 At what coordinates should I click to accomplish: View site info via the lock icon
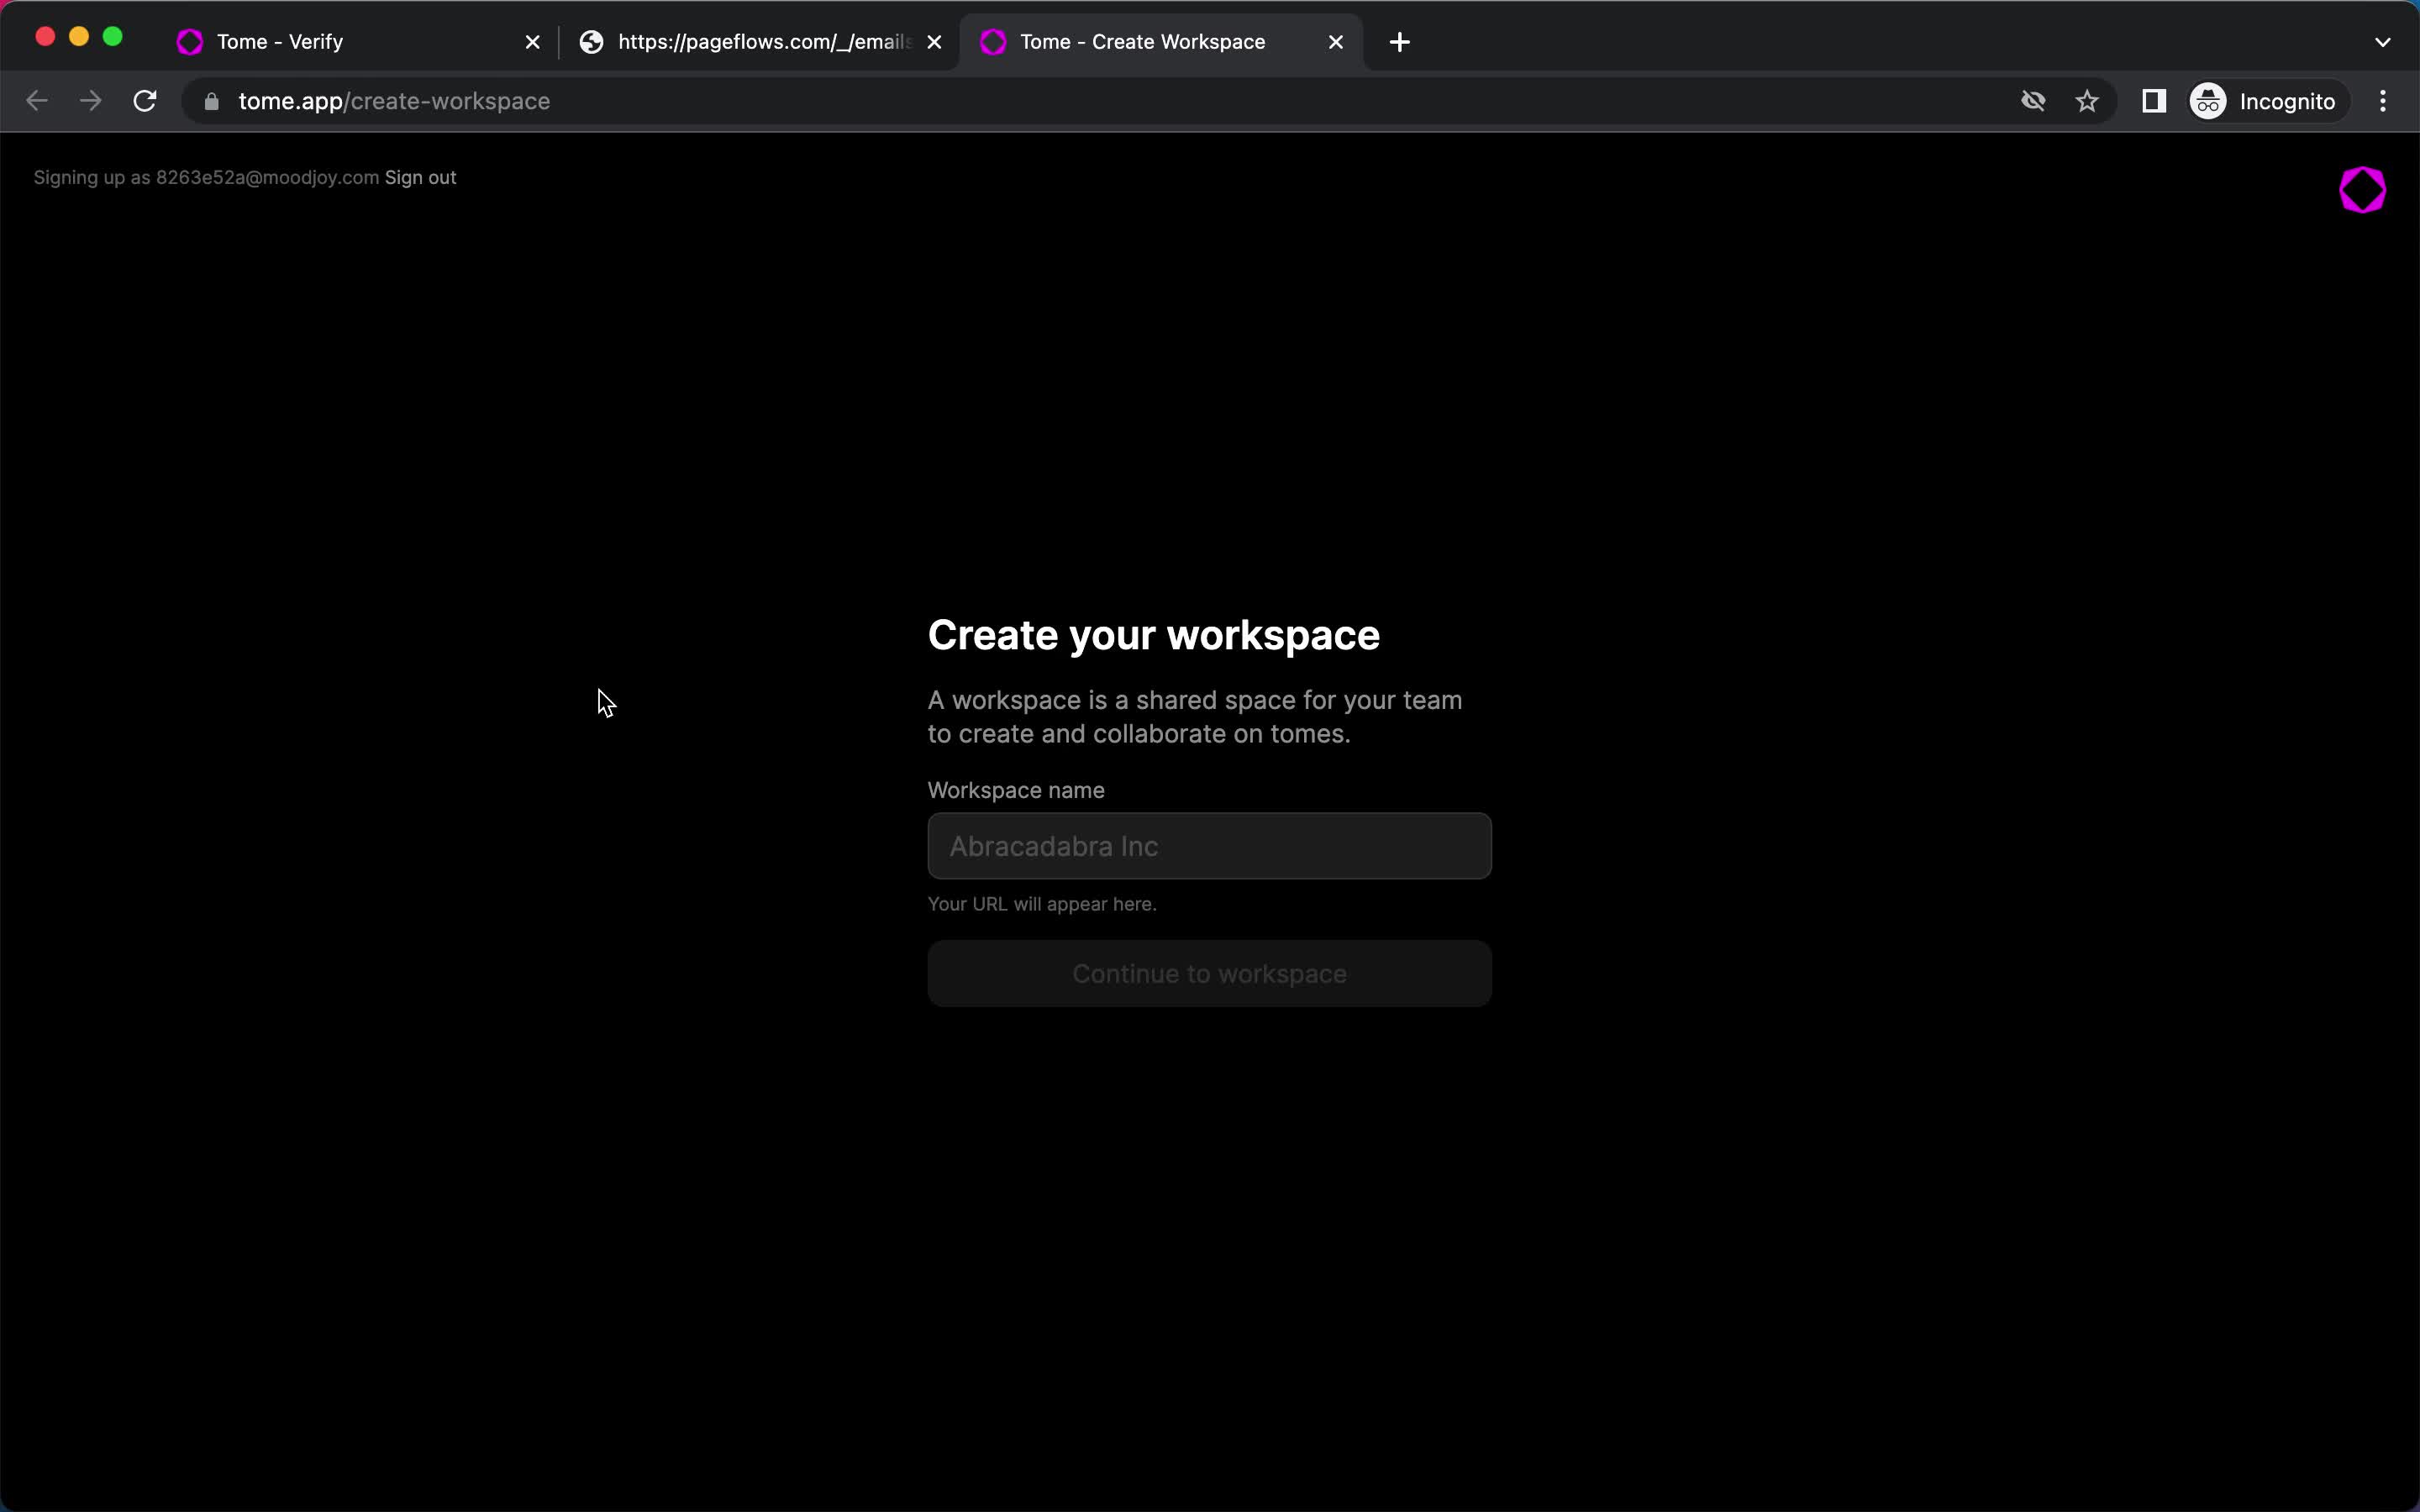tap(211, 101)
